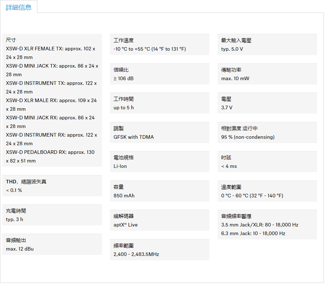This screenshot has width=325, height=284.
Task: Click the XSW-D XLR MALE RX dimensions line
Action: pyautogui.click(x=51, y=105)
